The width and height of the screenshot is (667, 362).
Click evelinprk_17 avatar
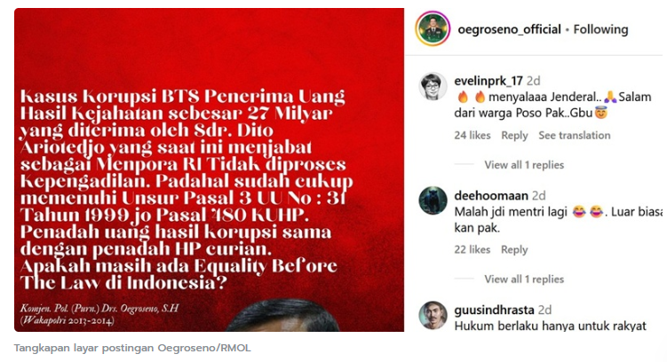[433, 87]
